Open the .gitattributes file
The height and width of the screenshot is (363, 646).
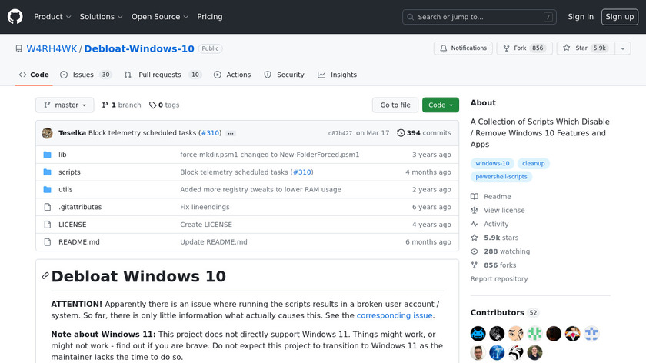(80, 207)
